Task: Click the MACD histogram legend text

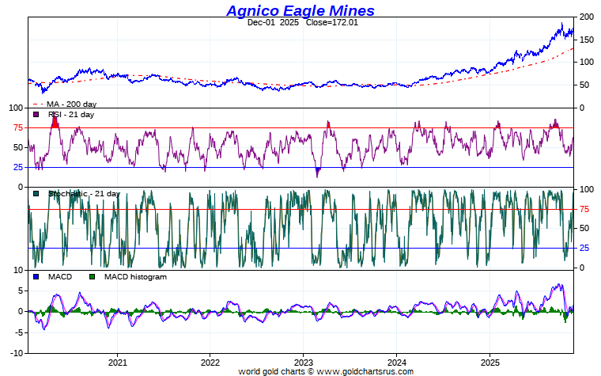Action: (135, 276)
